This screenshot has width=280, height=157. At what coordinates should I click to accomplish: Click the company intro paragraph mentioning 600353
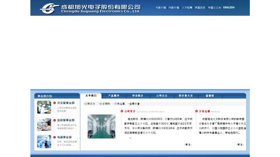(158, 126)
